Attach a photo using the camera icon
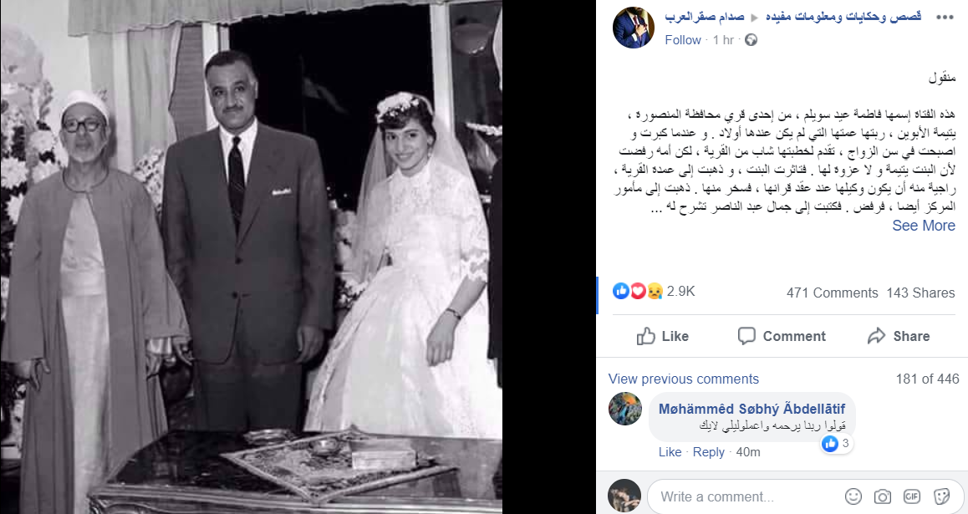Viewport: 968px width, 514px height. point(883,496)
